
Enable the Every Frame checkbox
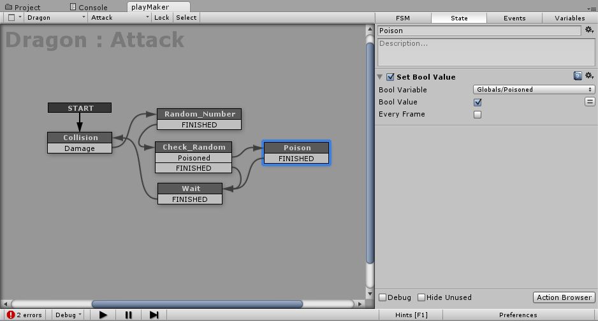478,114
